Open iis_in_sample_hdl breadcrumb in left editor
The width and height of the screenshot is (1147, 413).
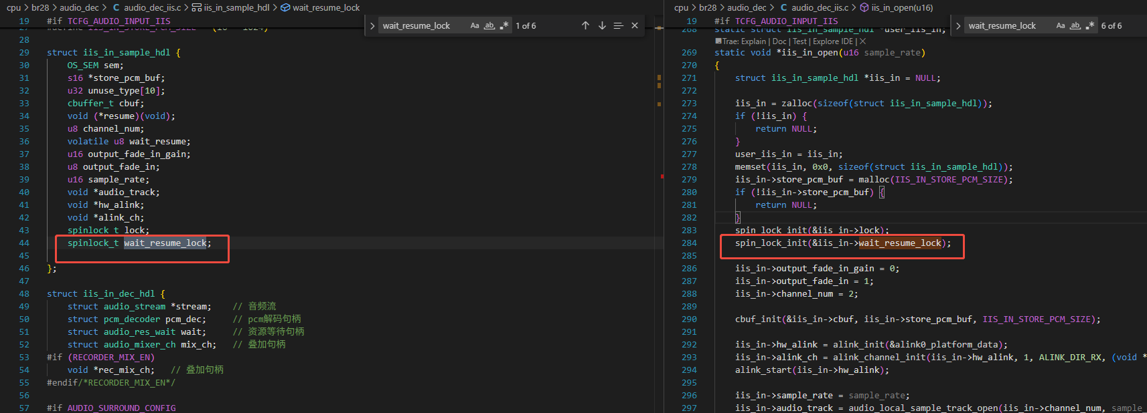[x=230, y=7]
